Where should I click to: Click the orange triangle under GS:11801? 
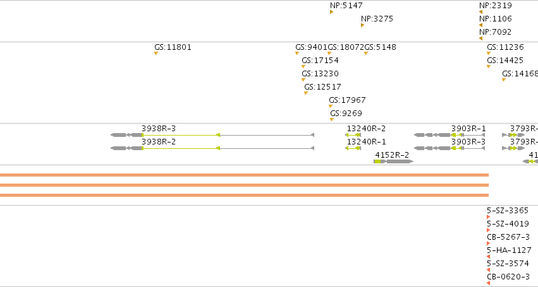click(156, 54)
